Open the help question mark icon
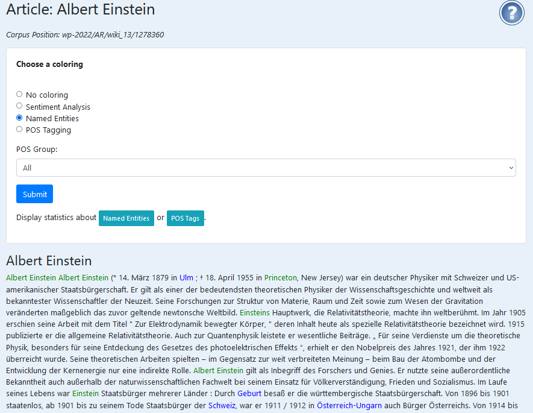 click(511, 13)
